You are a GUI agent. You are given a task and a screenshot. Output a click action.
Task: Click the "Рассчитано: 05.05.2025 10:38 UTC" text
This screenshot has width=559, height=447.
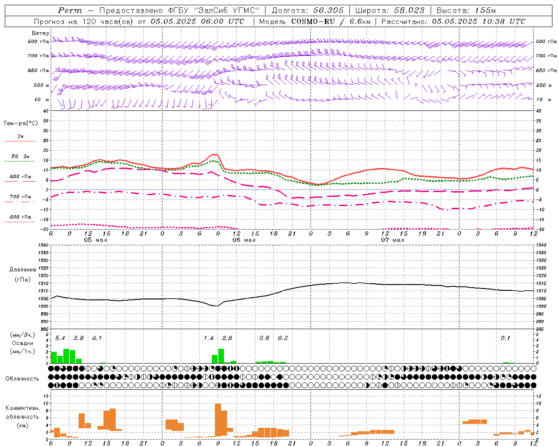point(453,21)
